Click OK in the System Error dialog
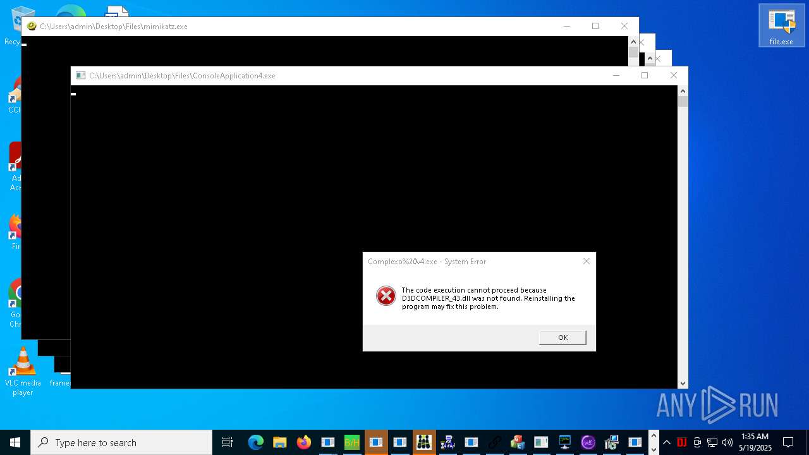 [x=563, y=337]
